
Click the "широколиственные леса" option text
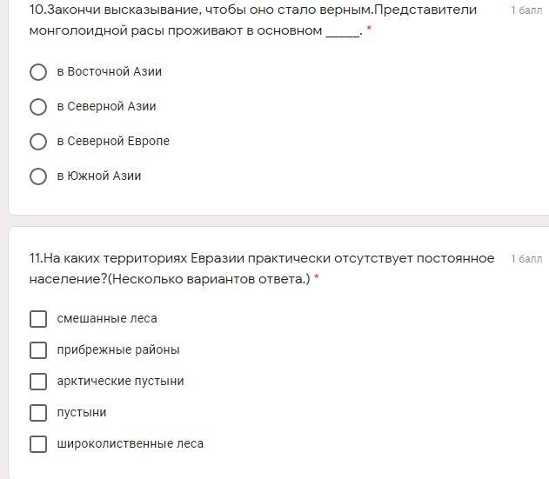(131, 444)
